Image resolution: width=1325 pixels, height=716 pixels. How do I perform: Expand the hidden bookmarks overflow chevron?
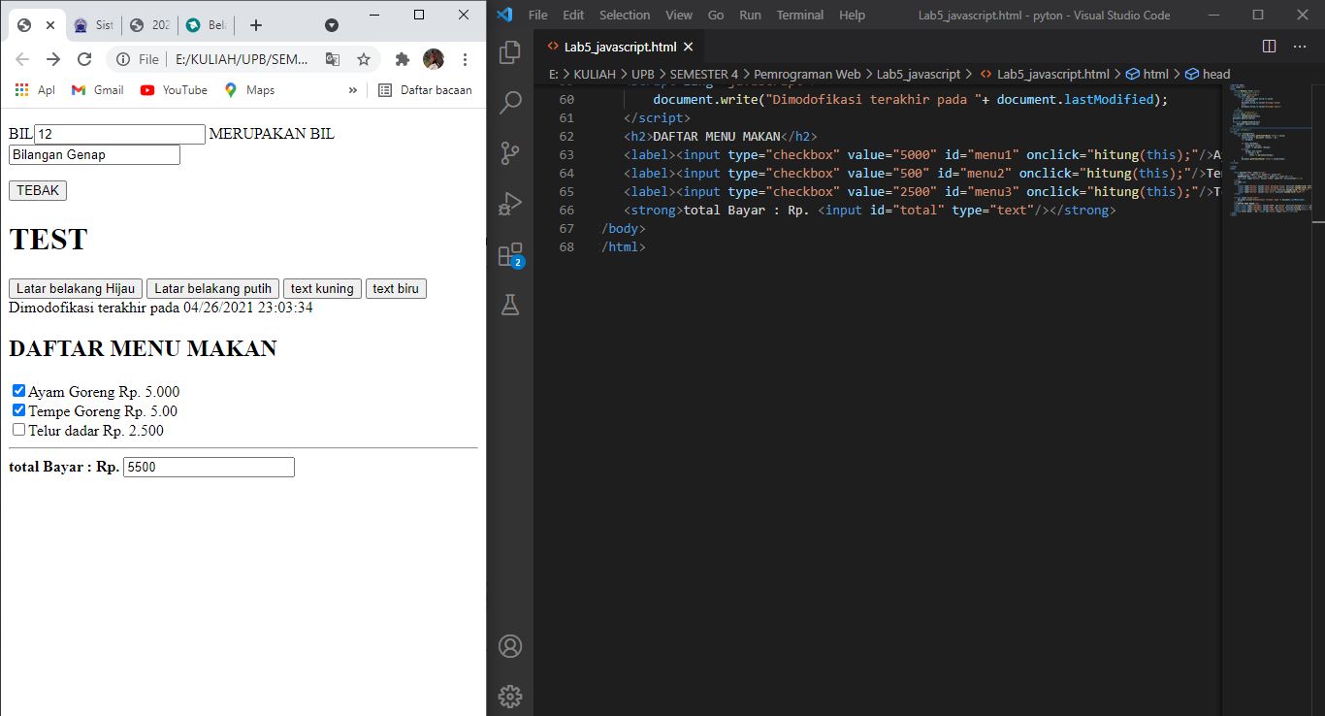pos(353,89)
